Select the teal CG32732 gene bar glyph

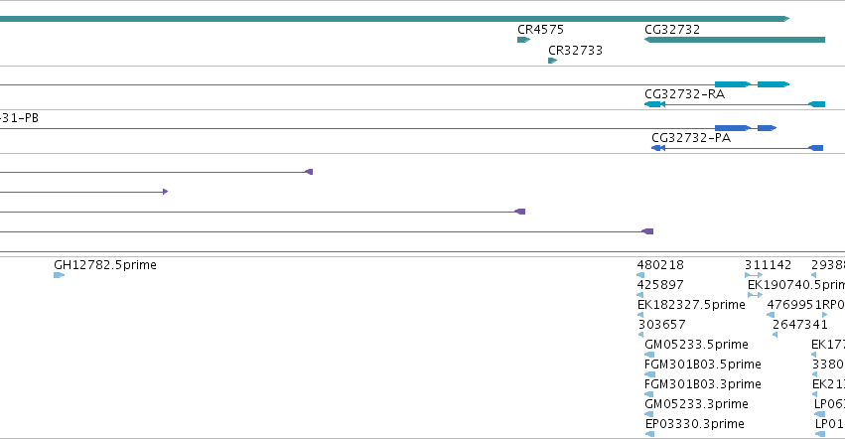click(x=735, y=40)
